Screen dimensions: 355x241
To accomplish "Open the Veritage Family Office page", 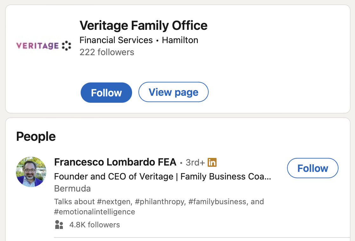I will click(173, 92).
